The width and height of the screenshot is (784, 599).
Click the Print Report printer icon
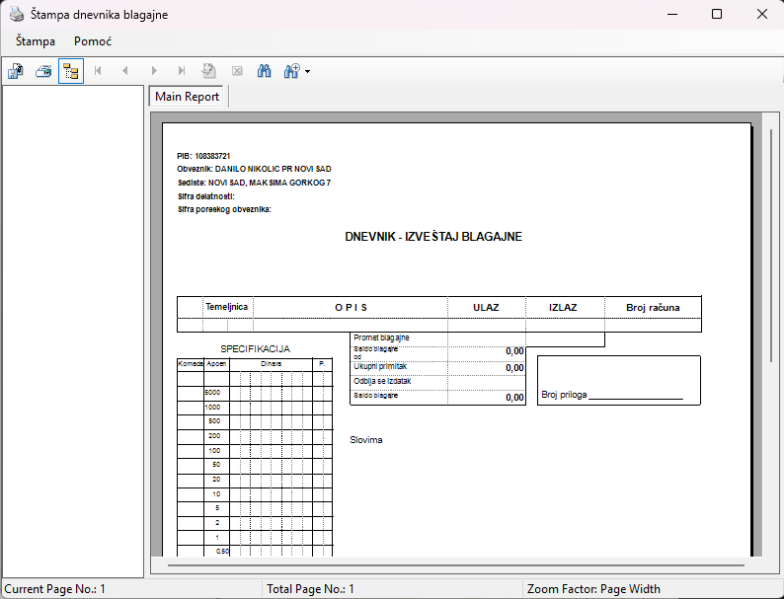click(43, 71)
